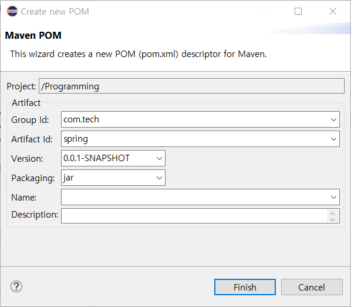Cancel the POM creation dialog
The image size is (351, 307).
(312, 287)
